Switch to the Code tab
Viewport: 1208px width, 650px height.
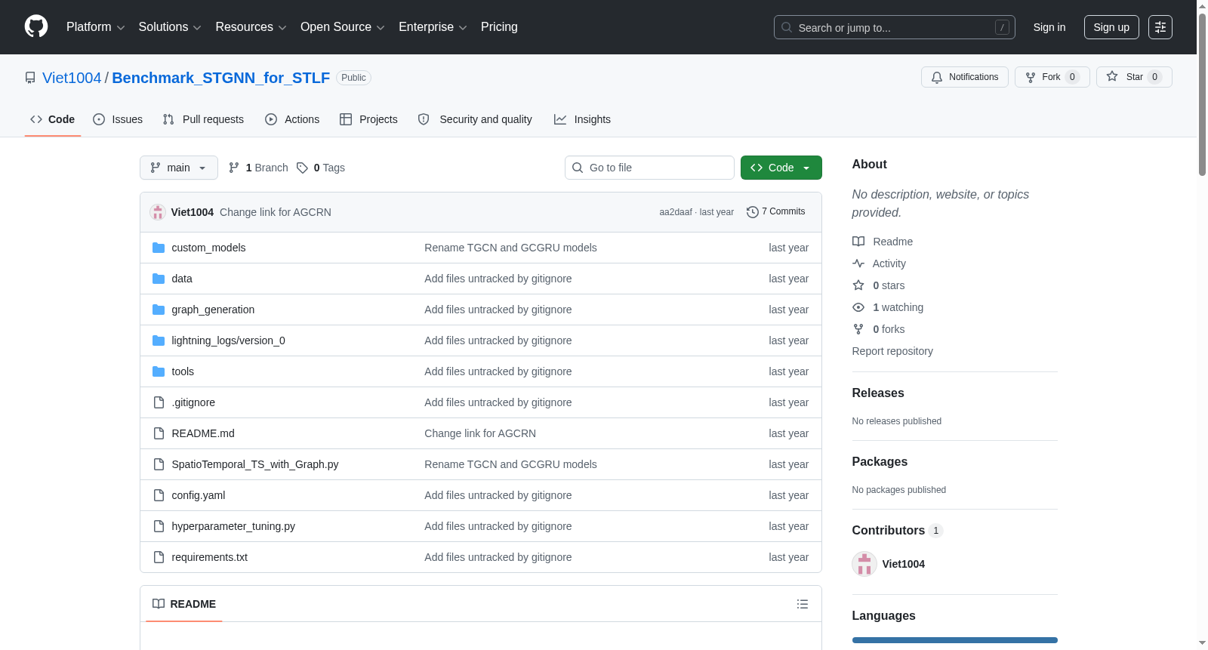tap(53, 119)
